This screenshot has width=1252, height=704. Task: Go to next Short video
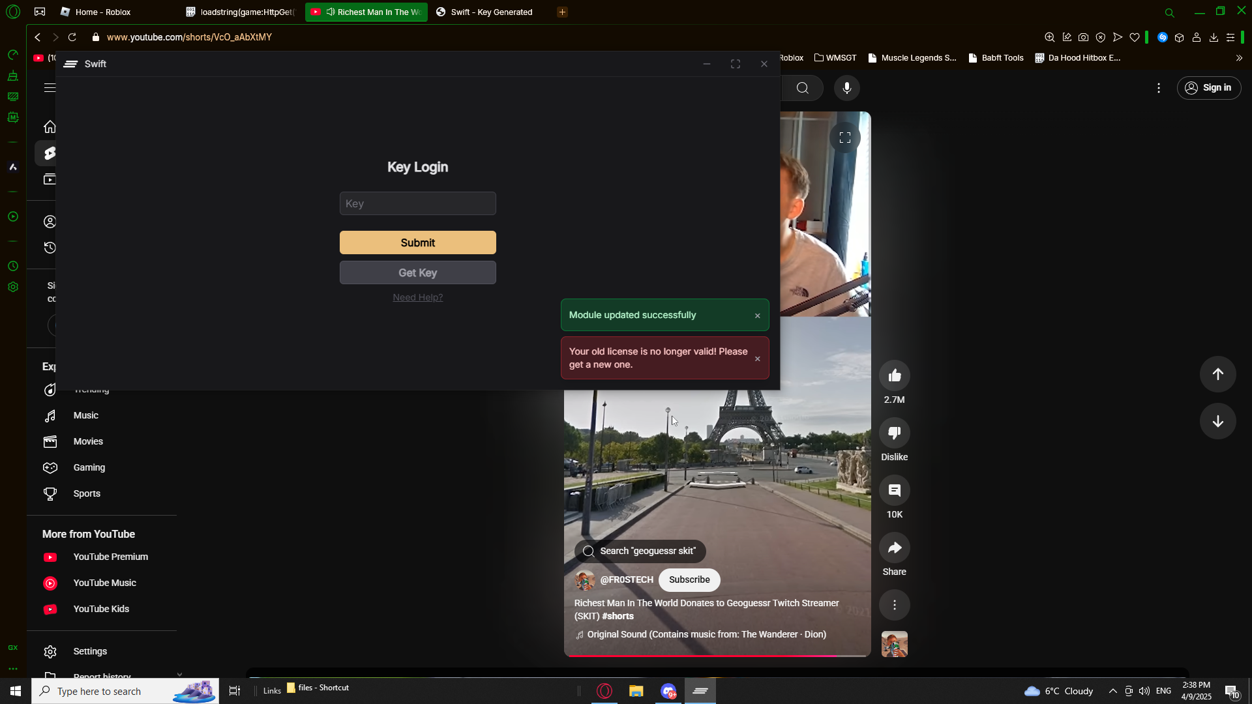pos(1218,421)
